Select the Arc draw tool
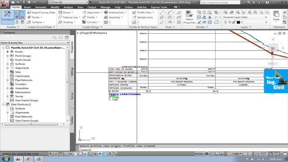The image size is (288, 162). 170,12
